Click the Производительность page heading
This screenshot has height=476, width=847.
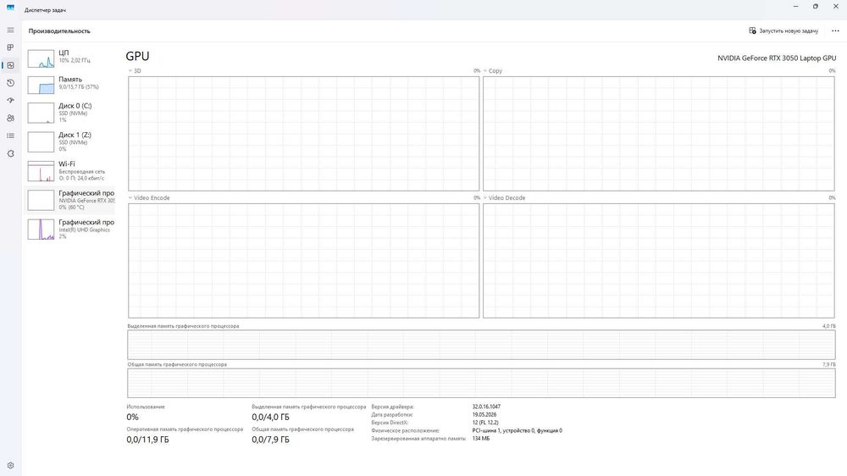[x=59, y=30]
